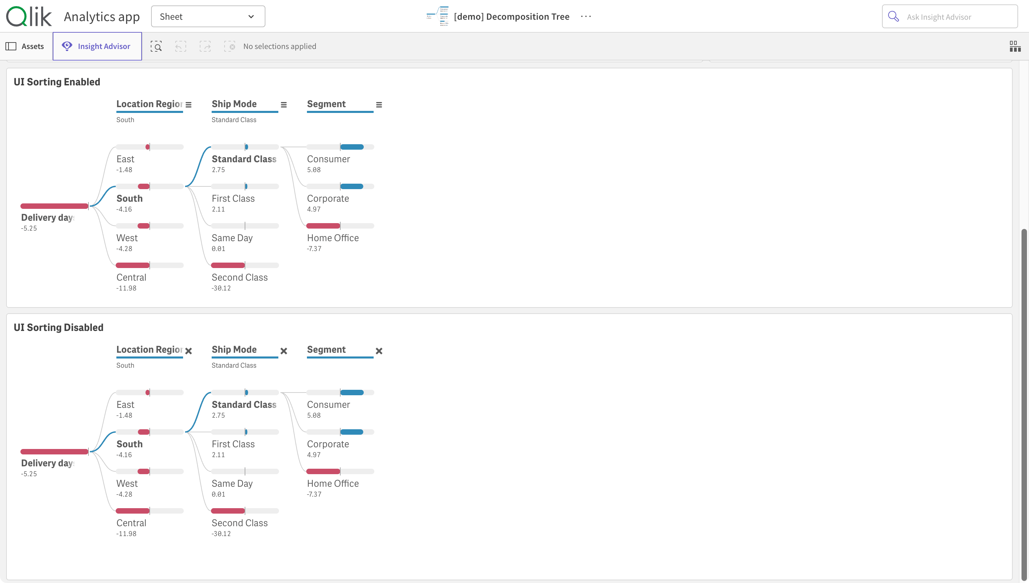
Task: Toggle the Assets panel
Action: click(25, 47)
